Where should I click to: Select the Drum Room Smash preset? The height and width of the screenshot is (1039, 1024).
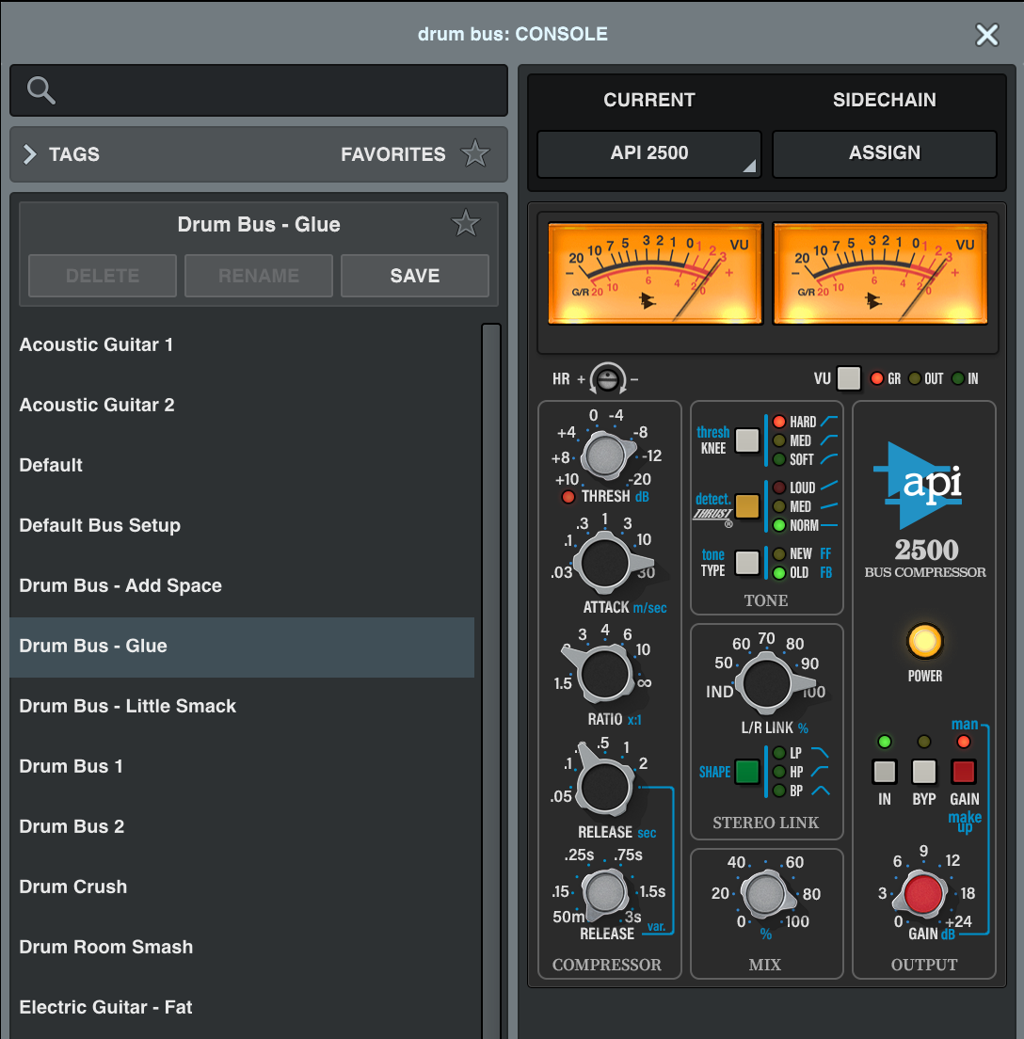242,948
